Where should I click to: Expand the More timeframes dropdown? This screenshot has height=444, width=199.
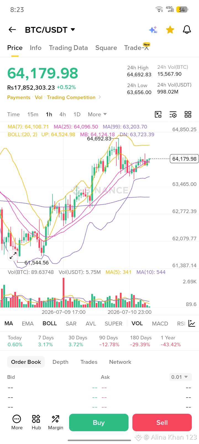click(97, 114)
